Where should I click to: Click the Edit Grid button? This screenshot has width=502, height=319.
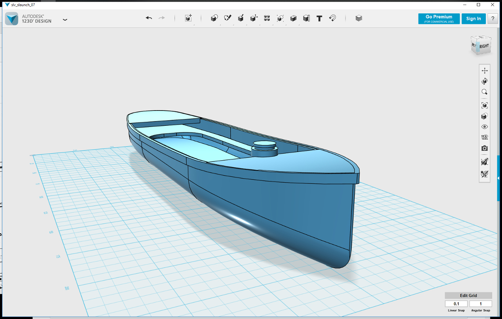pyautogui.click(x=468, y=295)
